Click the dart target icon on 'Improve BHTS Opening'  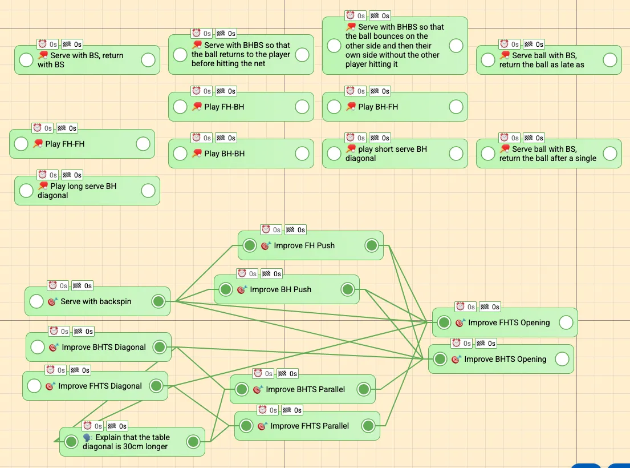(456, 359)
